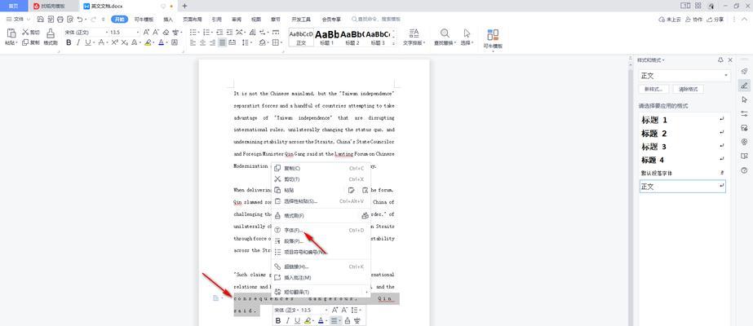Apply 标题 1 style in ribbon gallery

point(327,37)
